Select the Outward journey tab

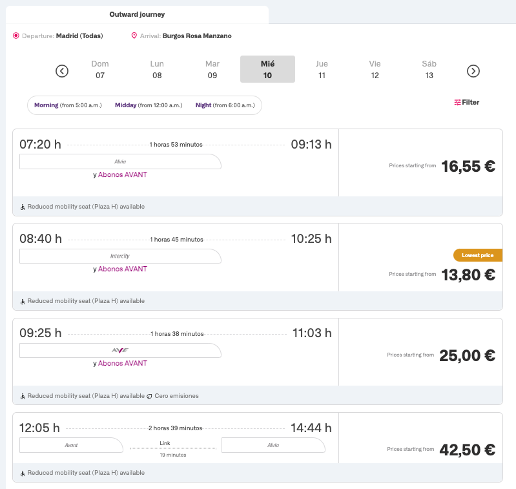(x=137, y=14)
